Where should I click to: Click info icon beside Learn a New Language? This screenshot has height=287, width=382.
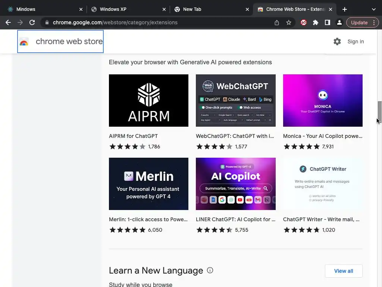click(x=210, y=271)
